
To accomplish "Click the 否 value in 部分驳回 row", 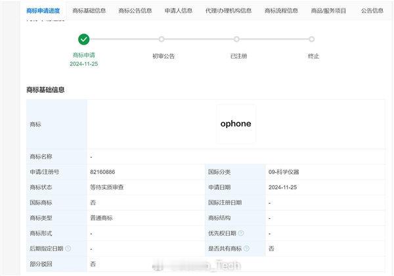I will 93,264.
